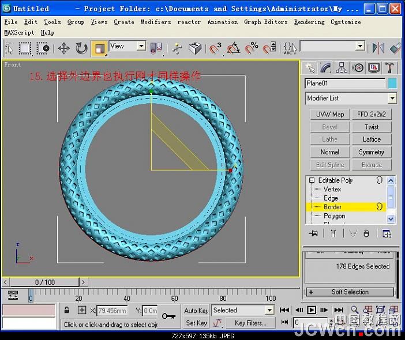Open object color swatch for Plane01
This screenshot has width=405, height=340.
[392, 84]
